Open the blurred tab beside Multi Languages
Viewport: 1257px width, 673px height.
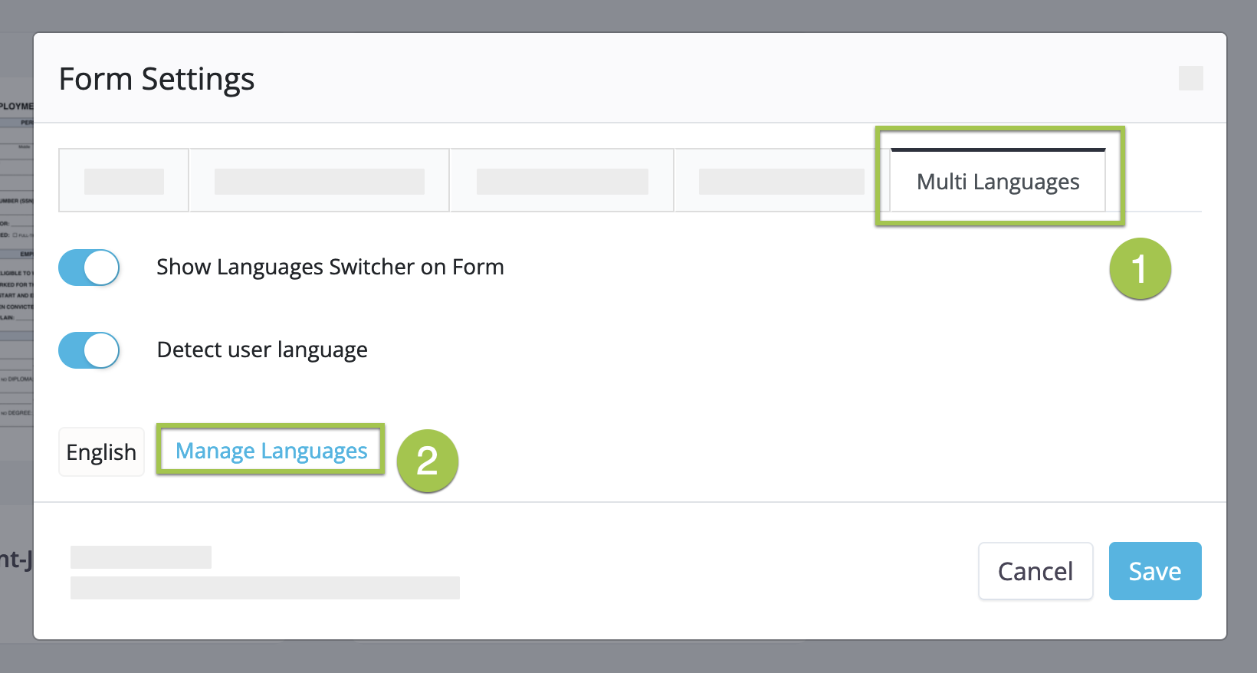tap(781, 181)
